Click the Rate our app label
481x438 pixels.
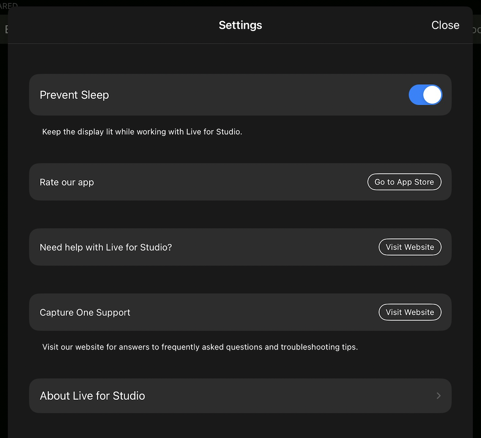pyautogui.click(x=67, y=182)
